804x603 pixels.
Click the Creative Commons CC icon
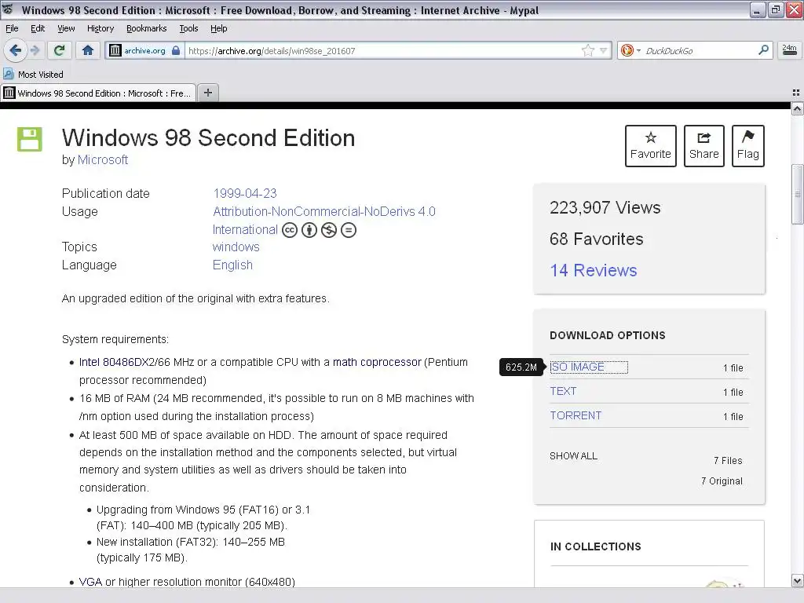[x=290, y=230]
